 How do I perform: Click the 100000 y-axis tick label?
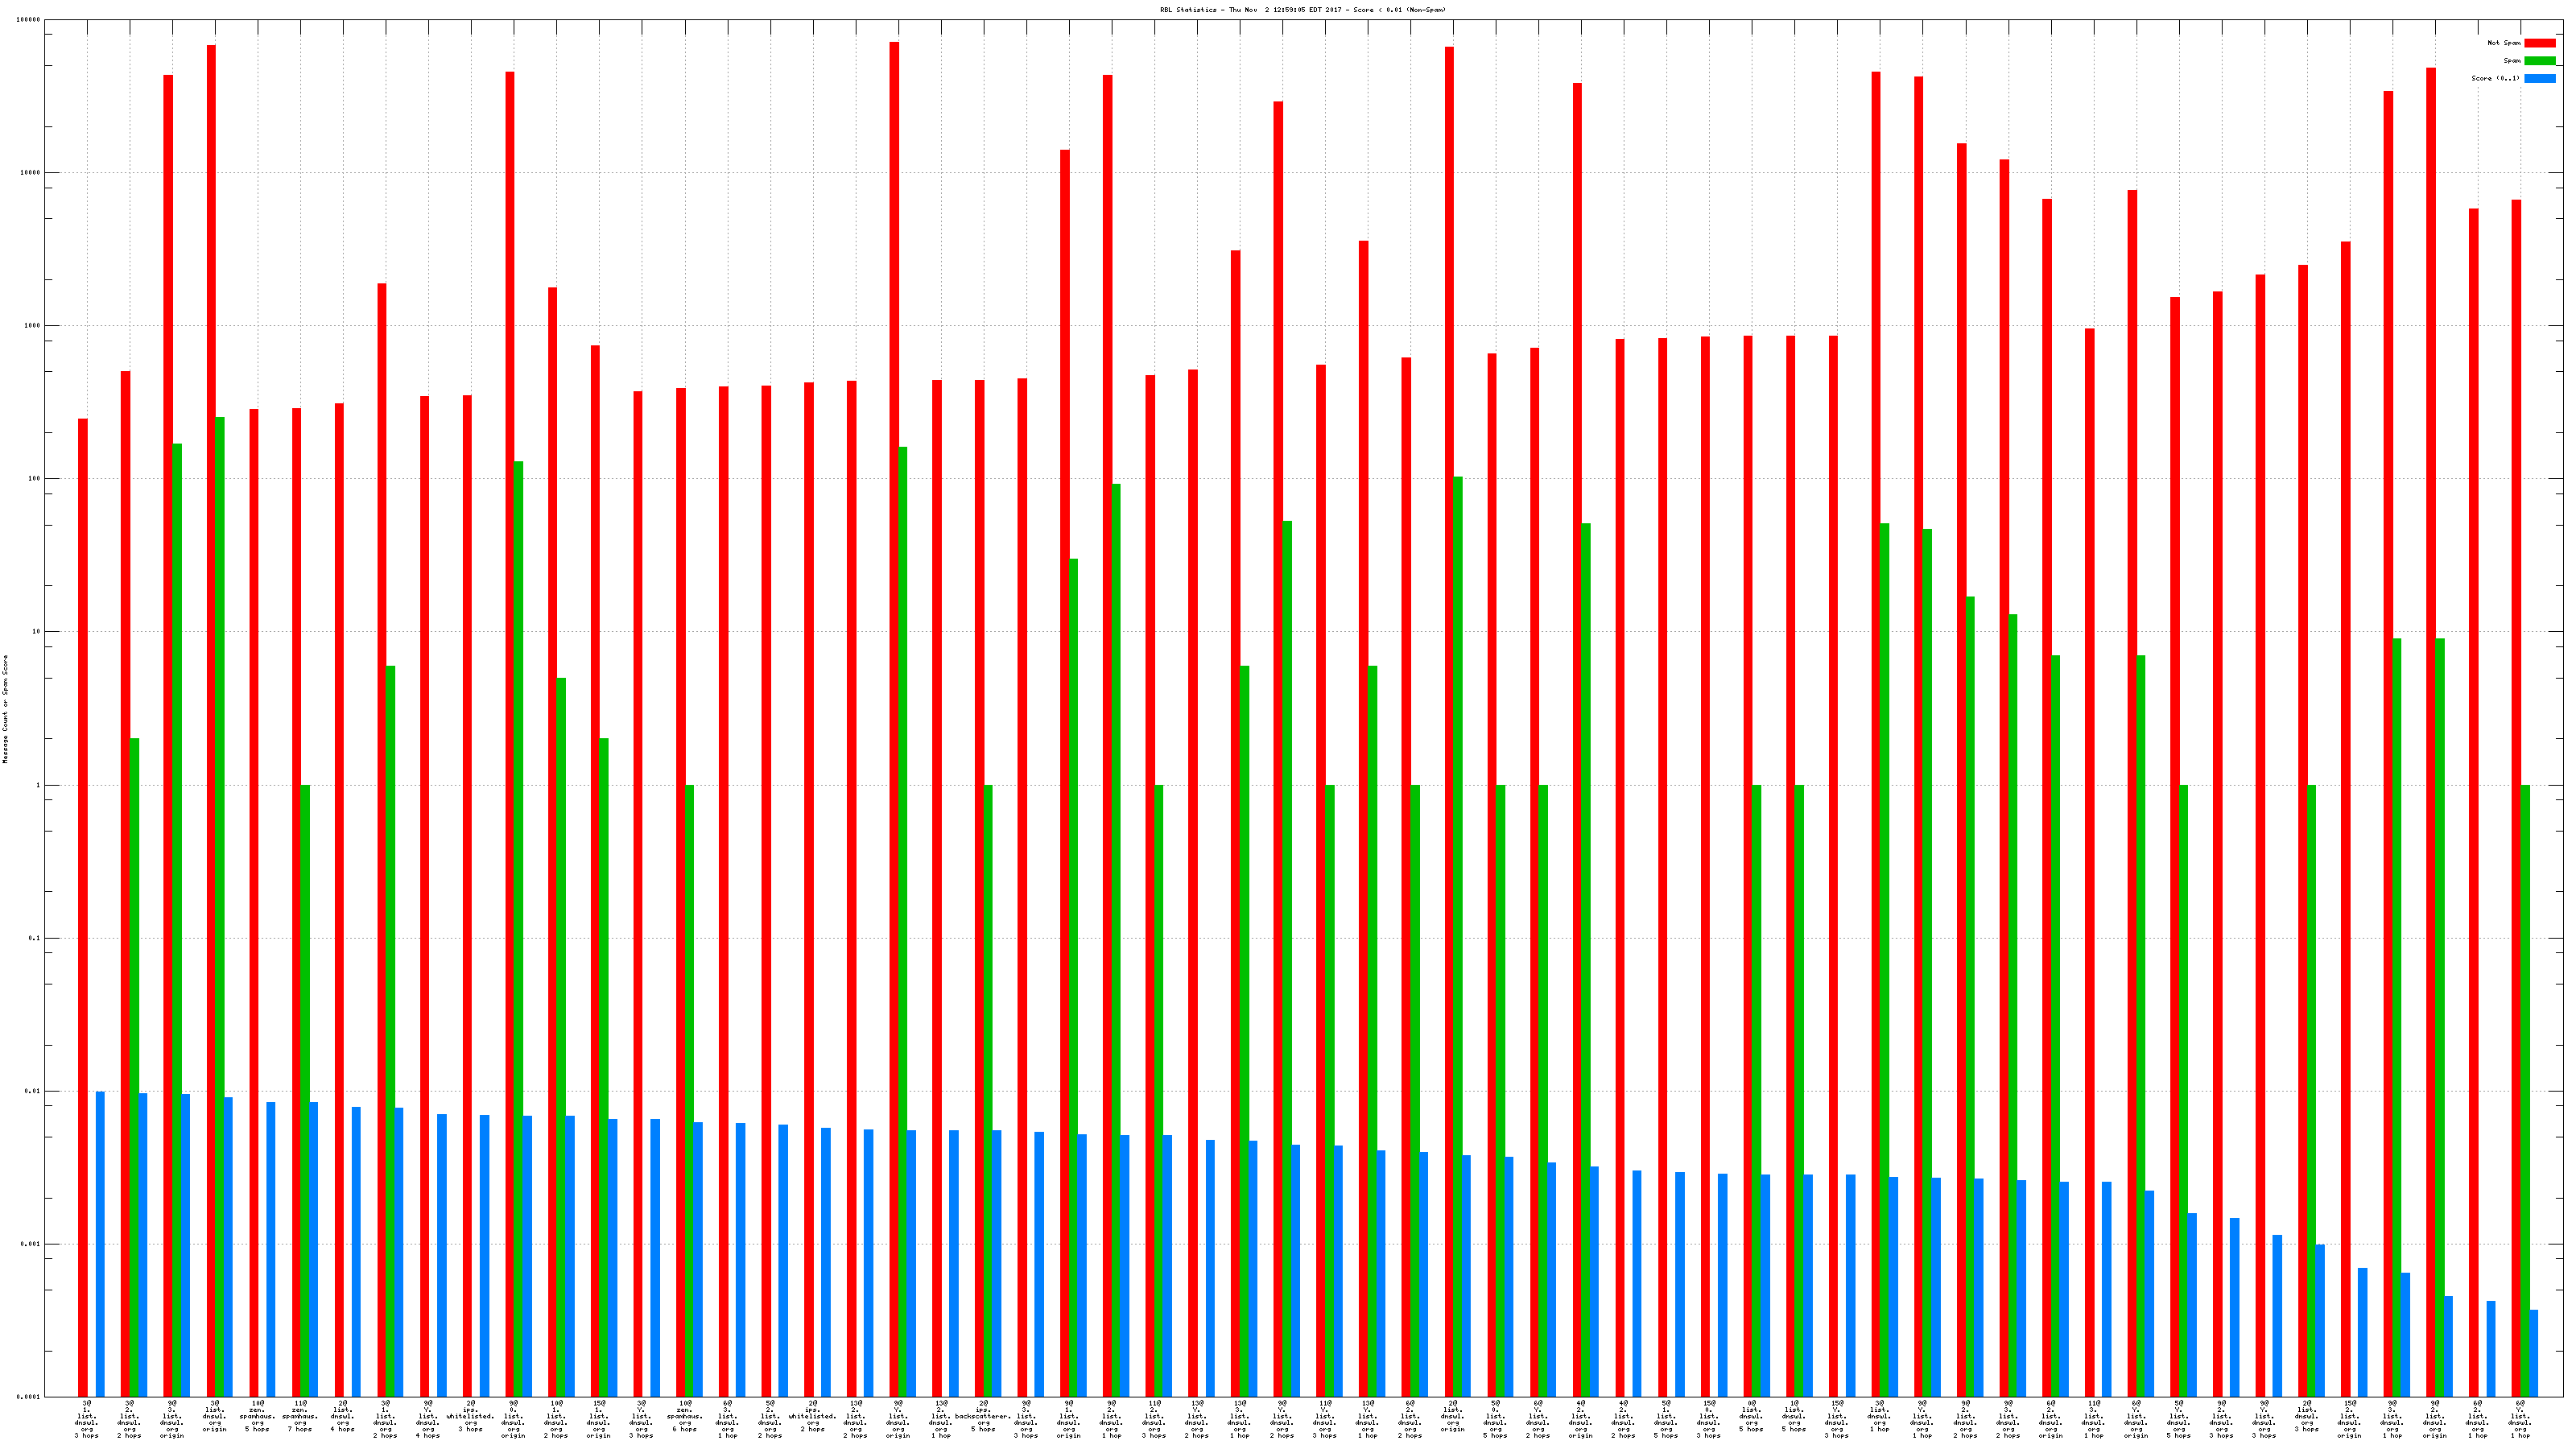point(29,20)
